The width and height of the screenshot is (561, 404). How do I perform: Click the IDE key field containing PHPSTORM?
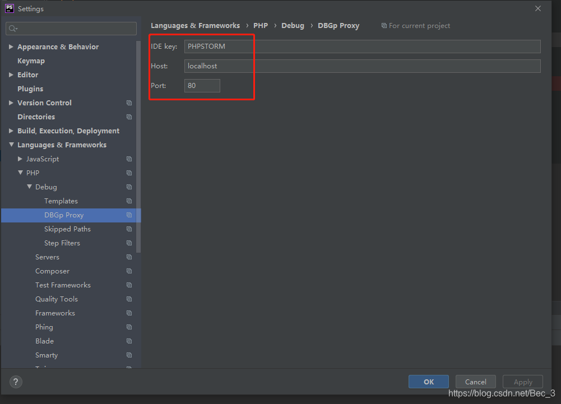[363, 47]
